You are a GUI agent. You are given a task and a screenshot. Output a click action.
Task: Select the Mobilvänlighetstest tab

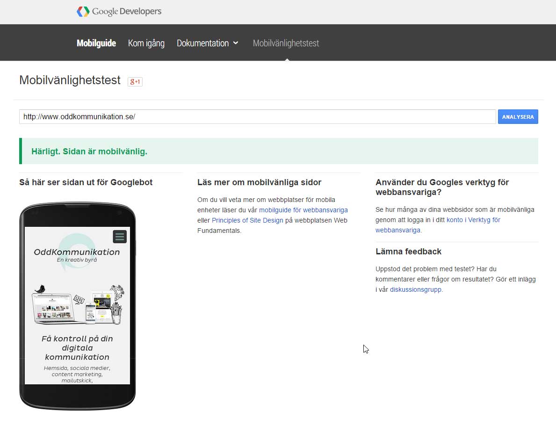coord(286,43)
